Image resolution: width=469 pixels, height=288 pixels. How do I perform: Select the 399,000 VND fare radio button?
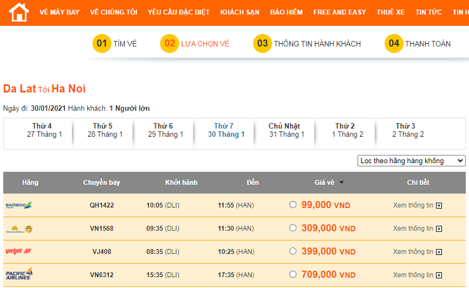click(x=293, y=251)
